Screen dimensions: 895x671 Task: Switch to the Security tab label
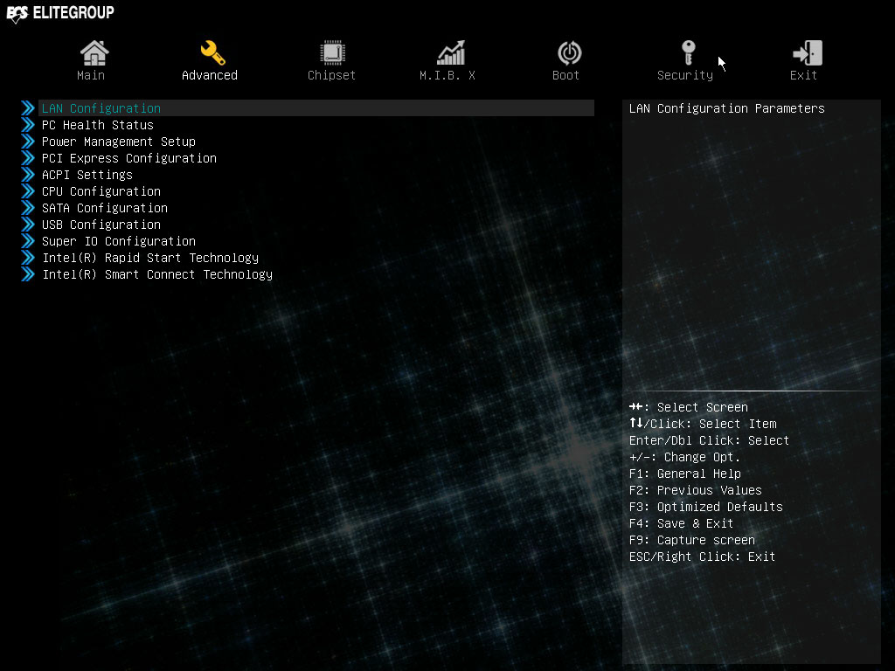coord(685,75)
